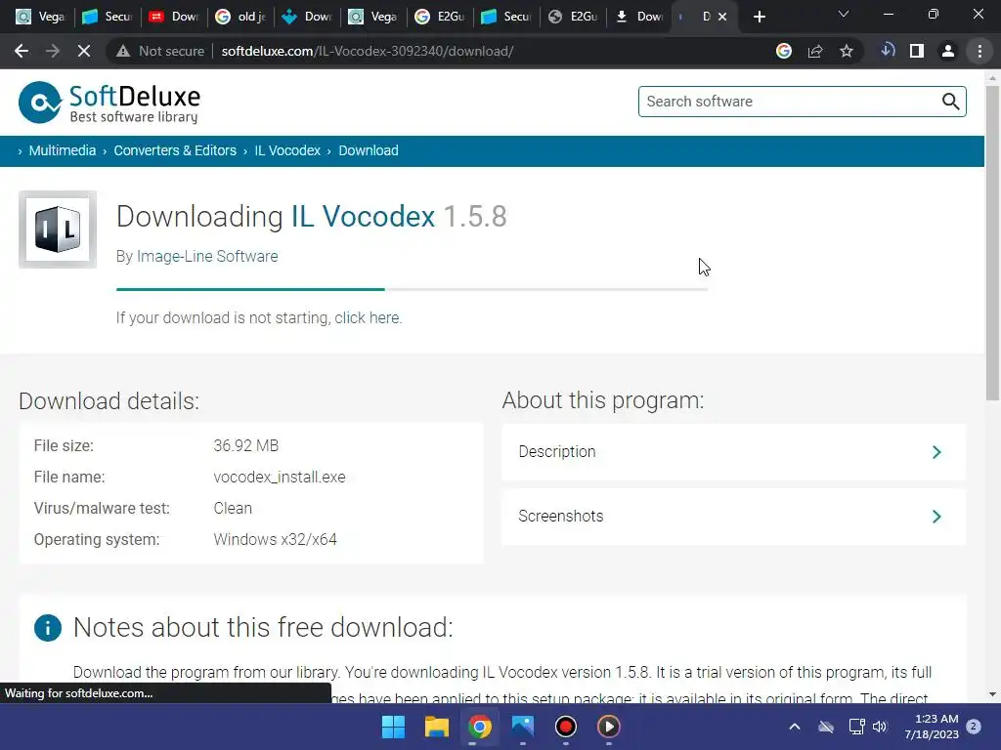Viewport: 1001px width, 750px height.
Task: Open IL Vocodex title link
Action: 363,216
